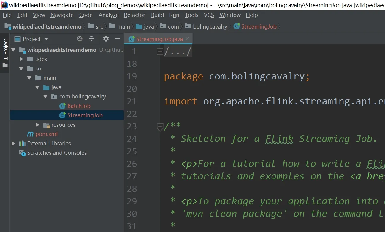This screenshot has height=232, width=385.
Task: Click the Maven pom.xml icon
Action: pos(30,134)
